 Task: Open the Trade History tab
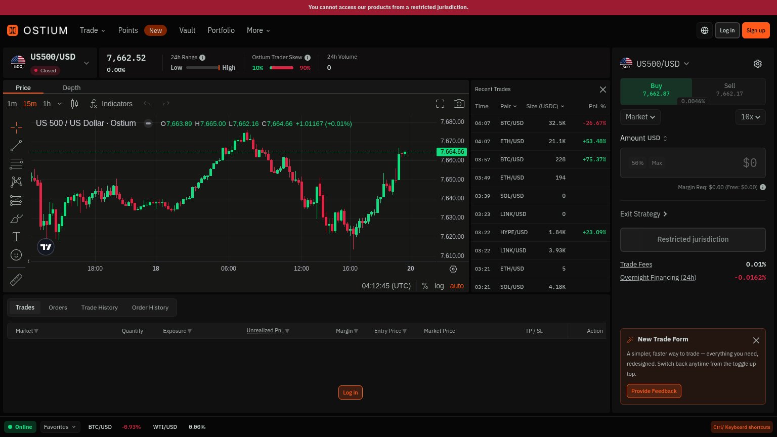point(100,308)
